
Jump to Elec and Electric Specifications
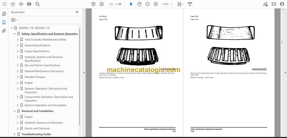click(x=42, y=65)
